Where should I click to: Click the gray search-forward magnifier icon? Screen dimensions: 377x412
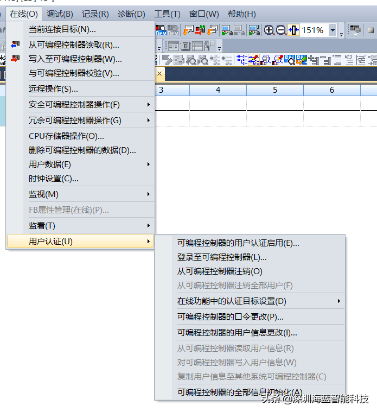pyautogui.click(x=203, y=60)
